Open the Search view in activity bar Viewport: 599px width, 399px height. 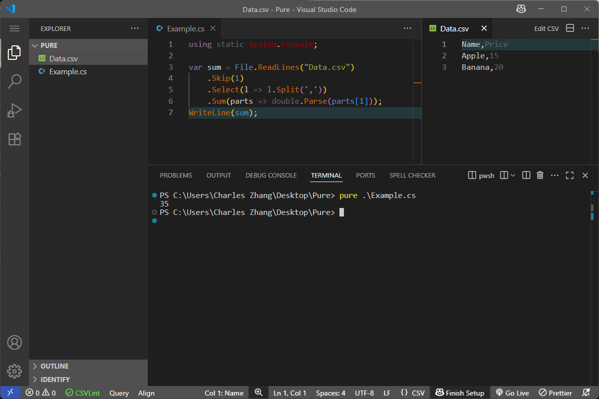[14, 81]
